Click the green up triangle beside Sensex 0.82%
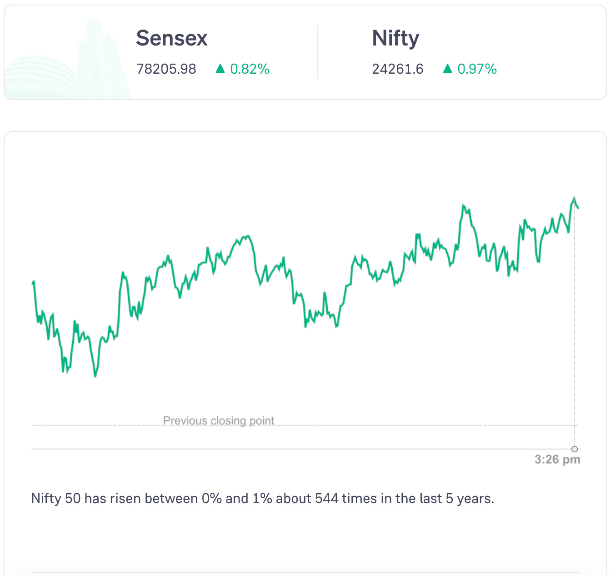This screenshot has width=610, height=575. pyautogui.click(x=220, y=69)
